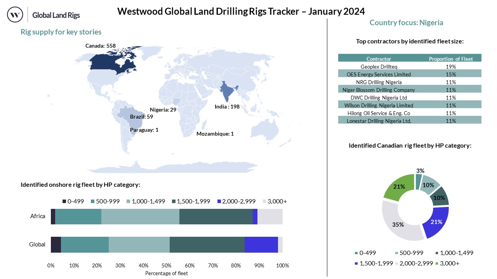
Task: Click the India: 198 map label
Action: coord(227,106)
